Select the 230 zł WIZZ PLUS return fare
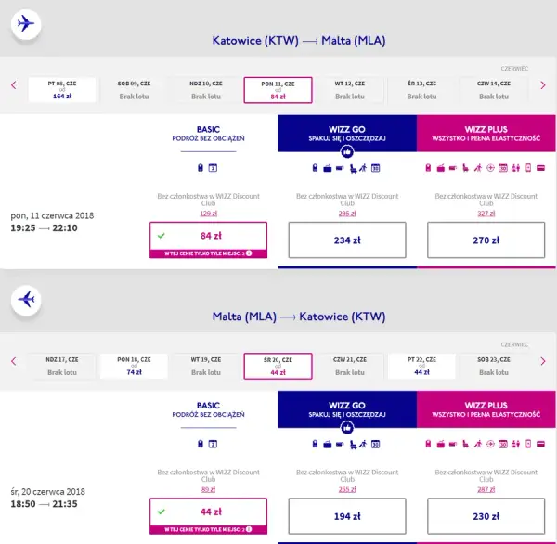 (486, 516)
